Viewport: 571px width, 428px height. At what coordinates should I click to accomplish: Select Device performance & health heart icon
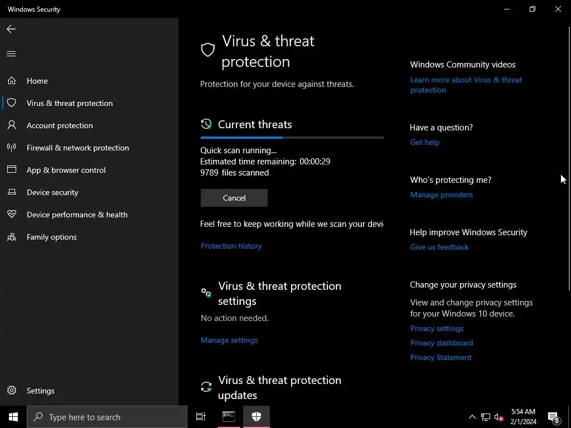(x=11, y=215)
